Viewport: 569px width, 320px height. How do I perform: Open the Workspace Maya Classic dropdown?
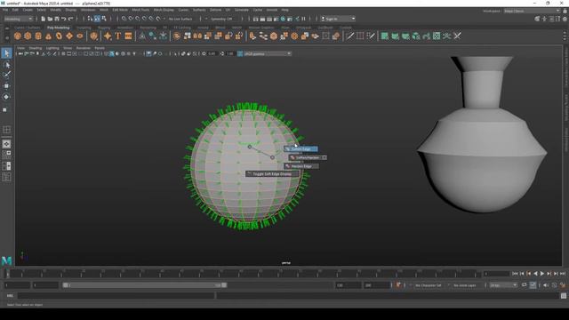pyautogui.click(x=532, y=11)
